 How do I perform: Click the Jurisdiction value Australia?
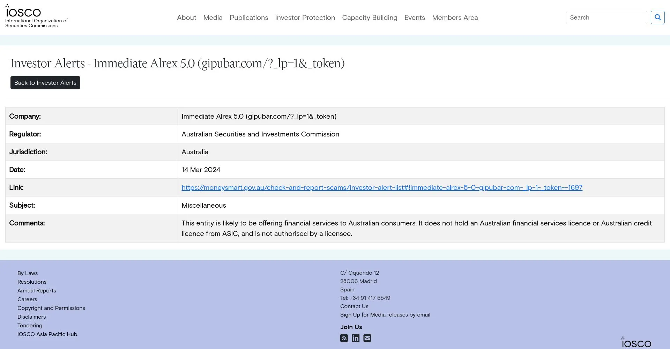pos(195,152)
